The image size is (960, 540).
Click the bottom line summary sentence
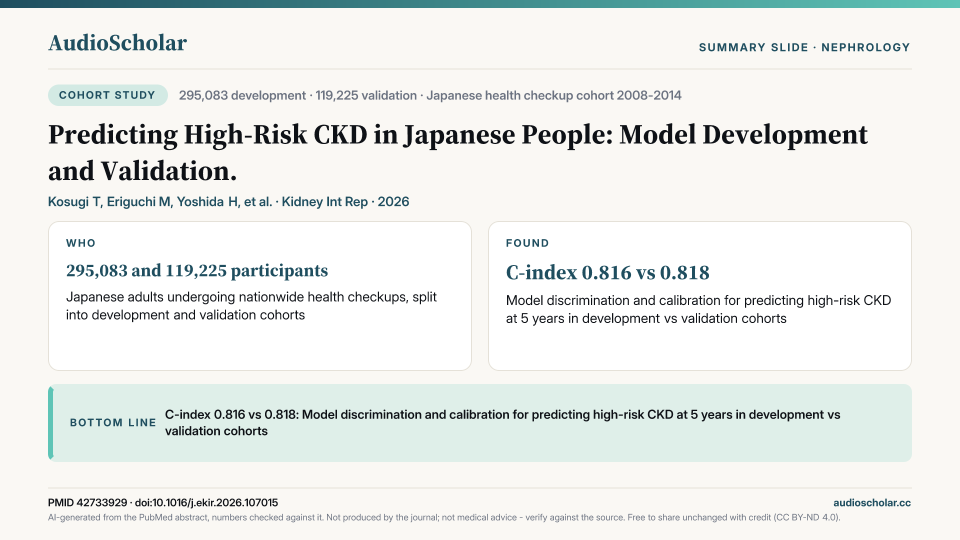(x=502, y=422)
